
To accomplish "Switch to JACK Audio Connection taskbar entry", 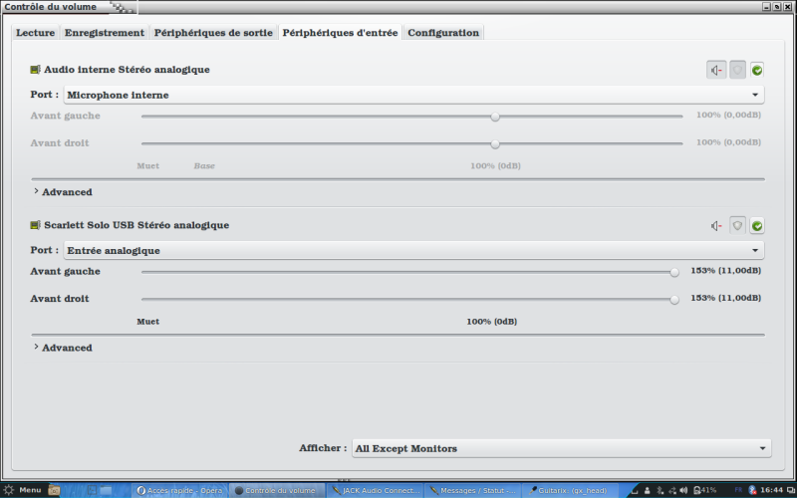I will pos(376,490).
